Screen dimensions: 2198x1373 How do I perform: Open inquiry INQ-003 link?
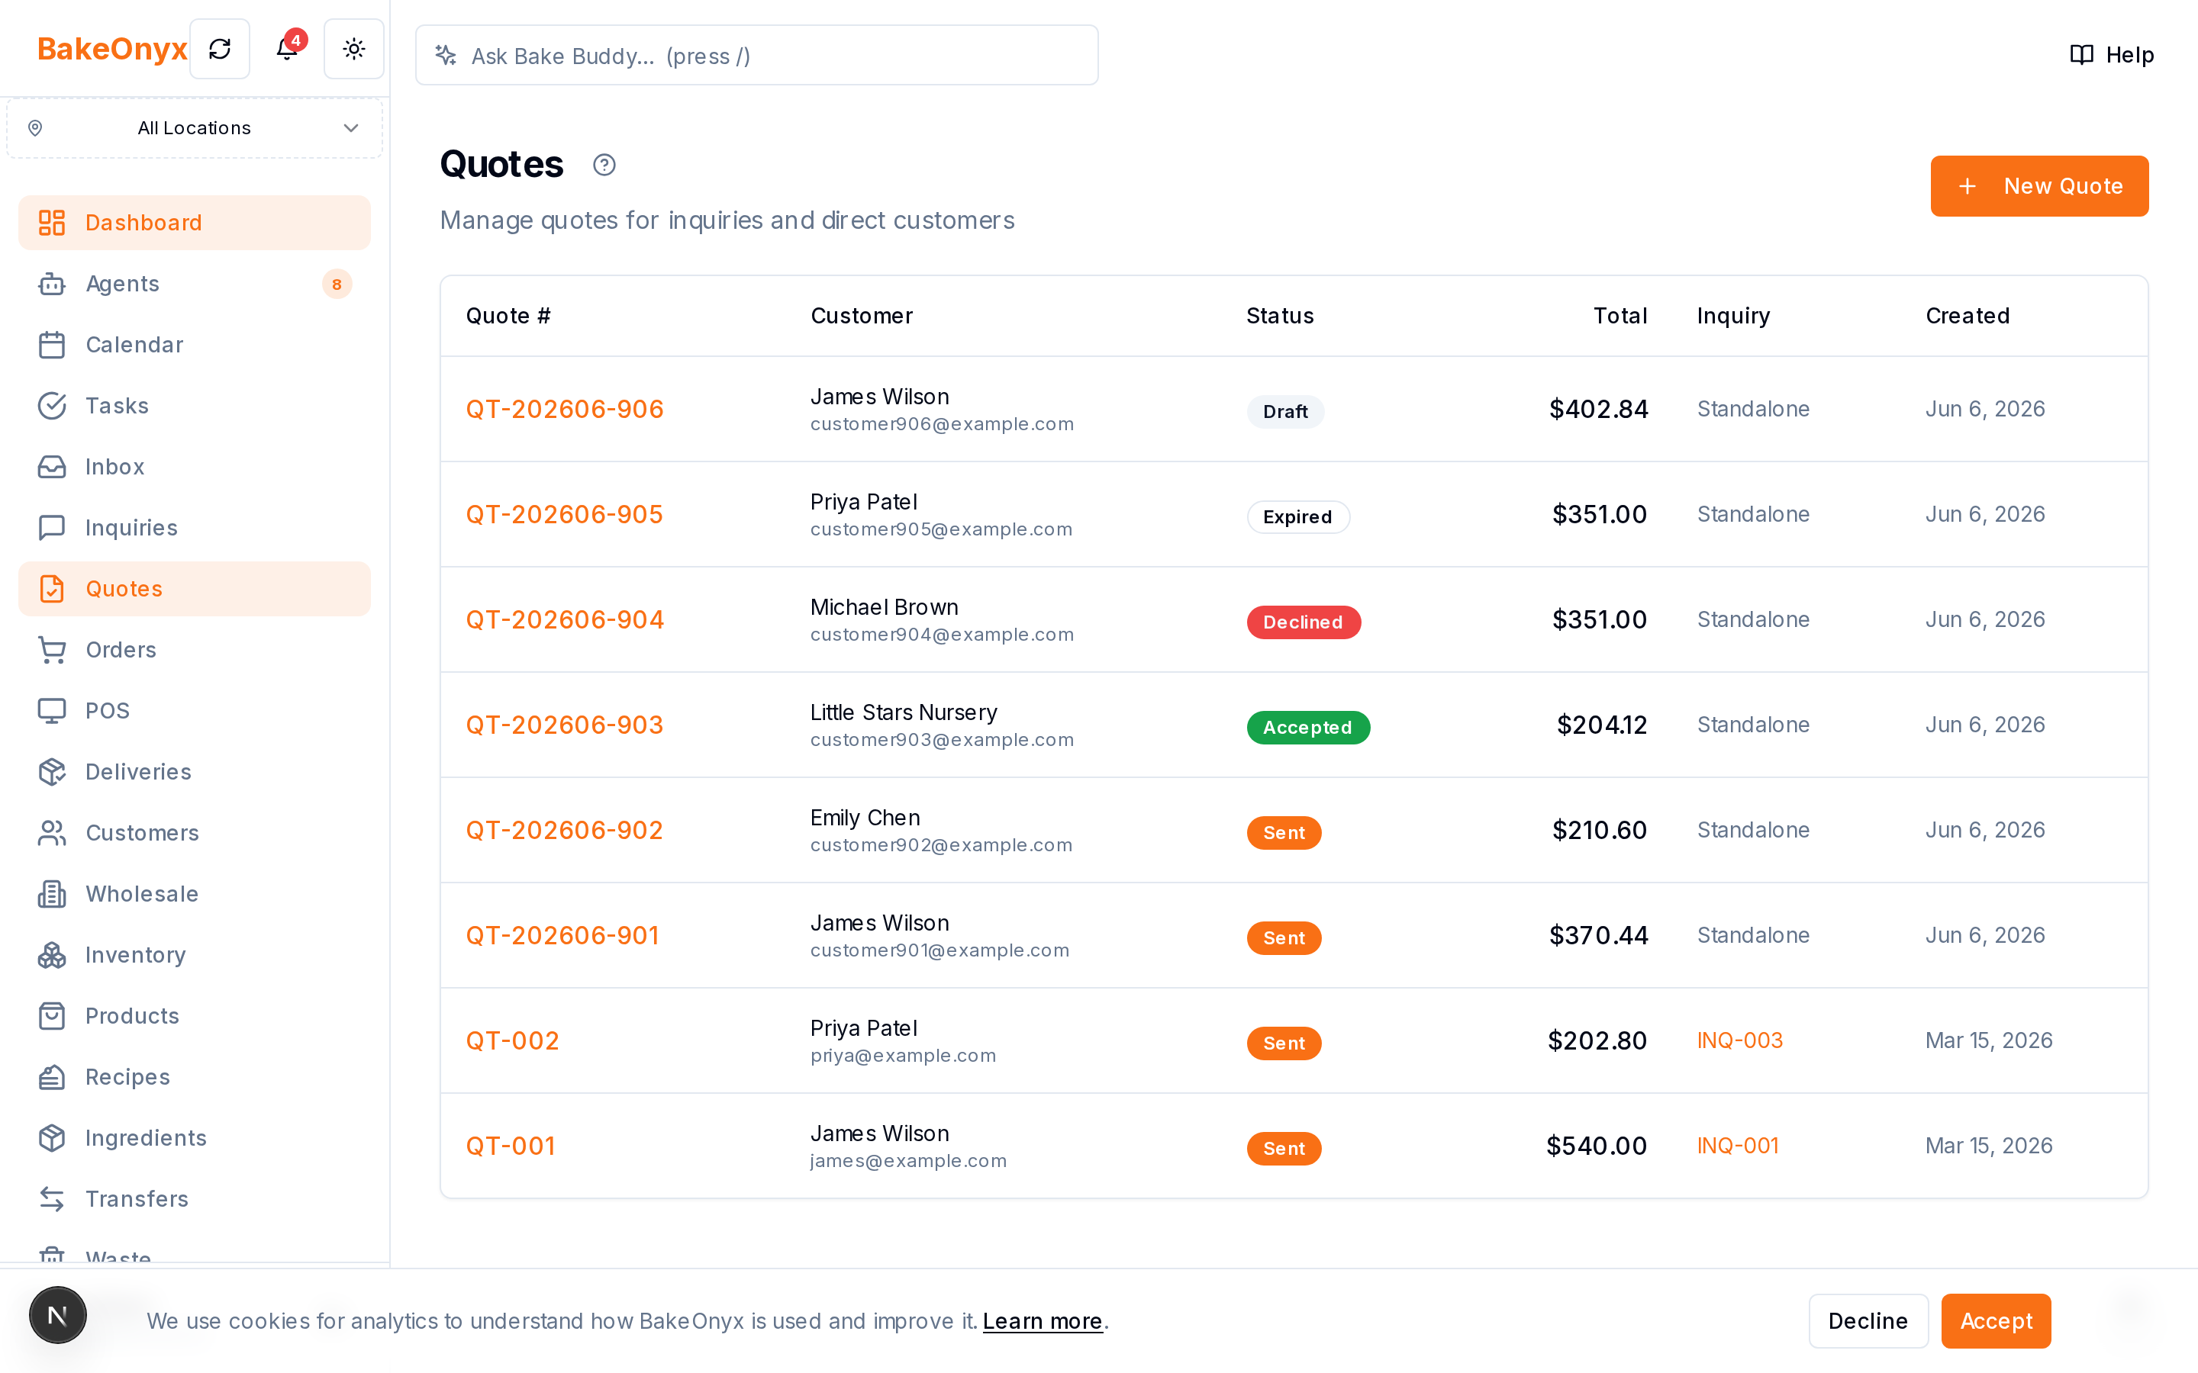[x=1739, y=1040]
